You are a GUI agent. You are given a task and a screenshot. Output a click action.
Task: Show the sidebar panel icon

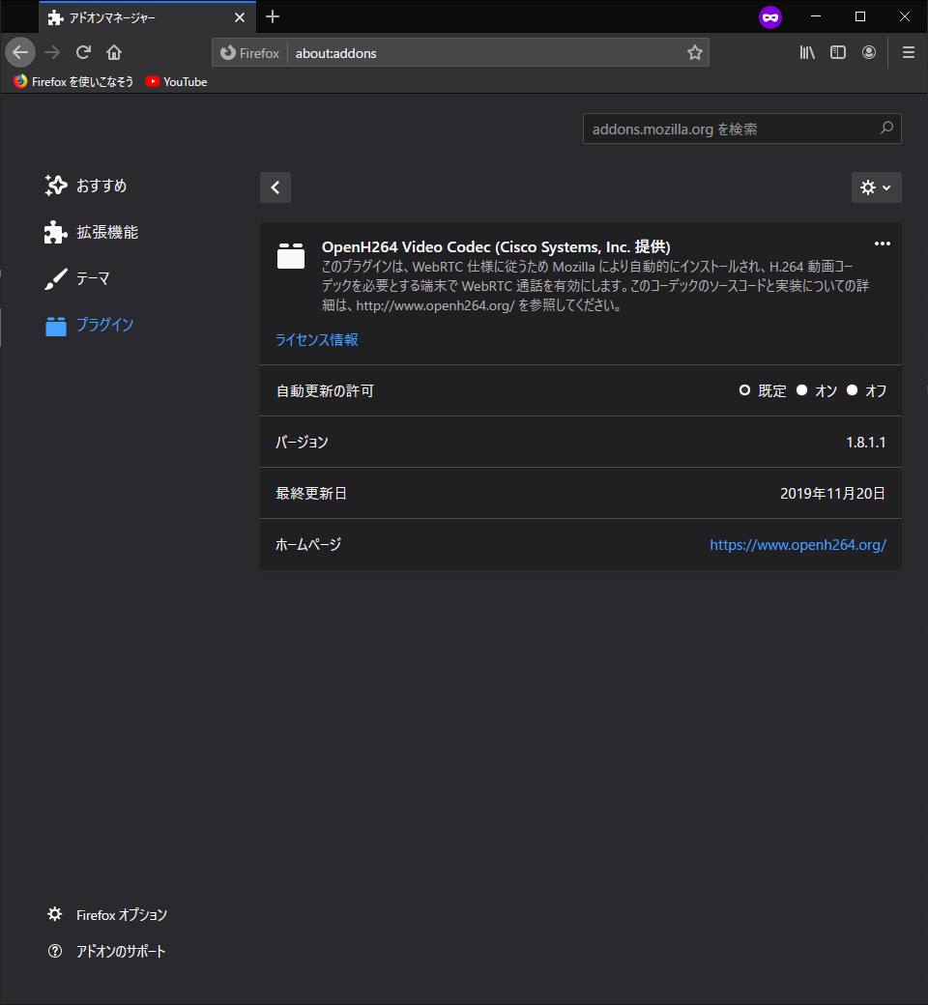[837, 52]
